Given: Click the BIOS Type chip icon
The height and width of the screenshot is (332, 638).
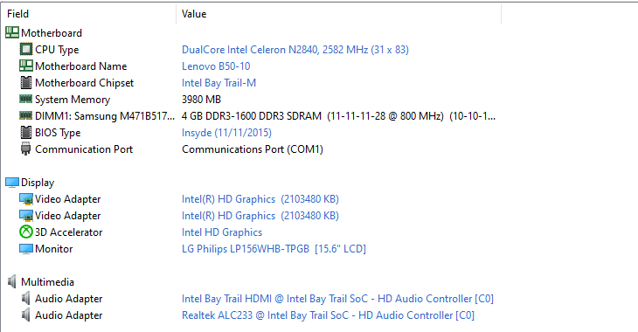Looking at the screenshot, I should coord(25,132).
